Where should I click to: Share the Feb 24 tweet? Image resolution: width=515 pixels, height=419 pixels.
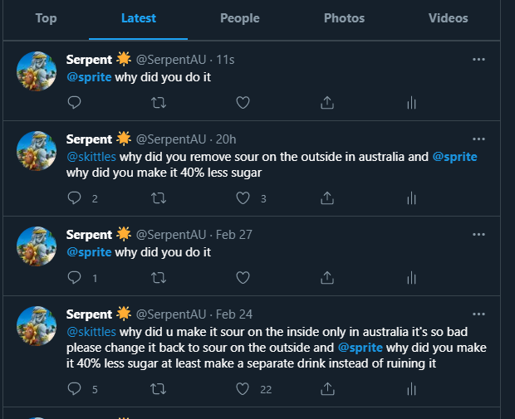(327, 388)
